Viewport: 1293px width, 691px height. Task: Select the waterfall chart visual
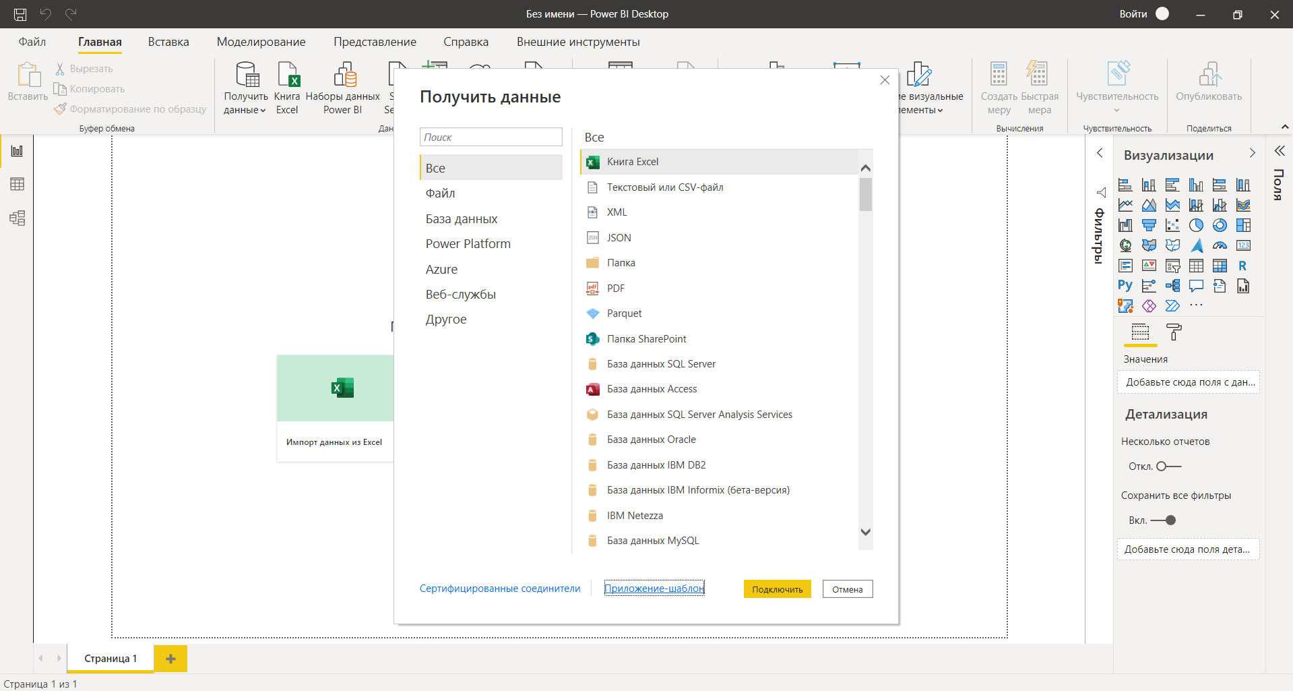[x=1125, y=225]
